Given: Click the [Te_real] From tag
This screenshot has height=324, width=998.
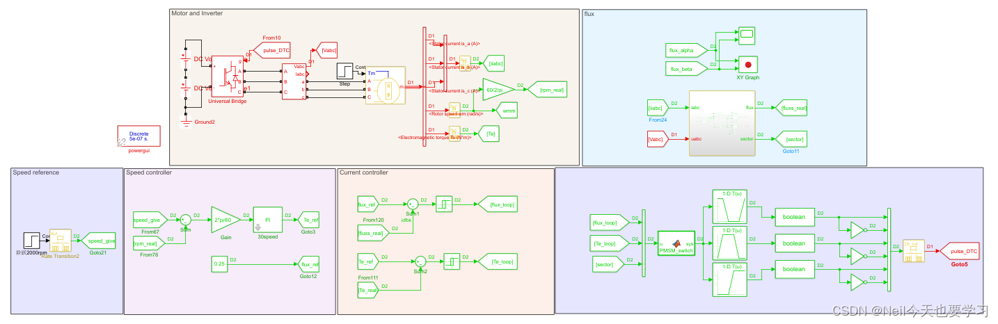Looking at the screenshot, I should tap(367, 291).
